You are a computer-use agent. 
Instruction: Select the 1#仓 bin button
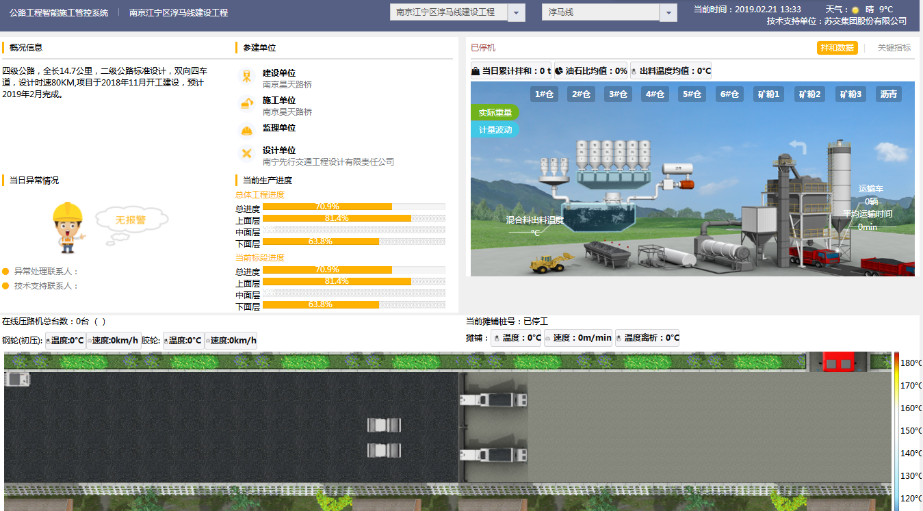click(543, 94)
